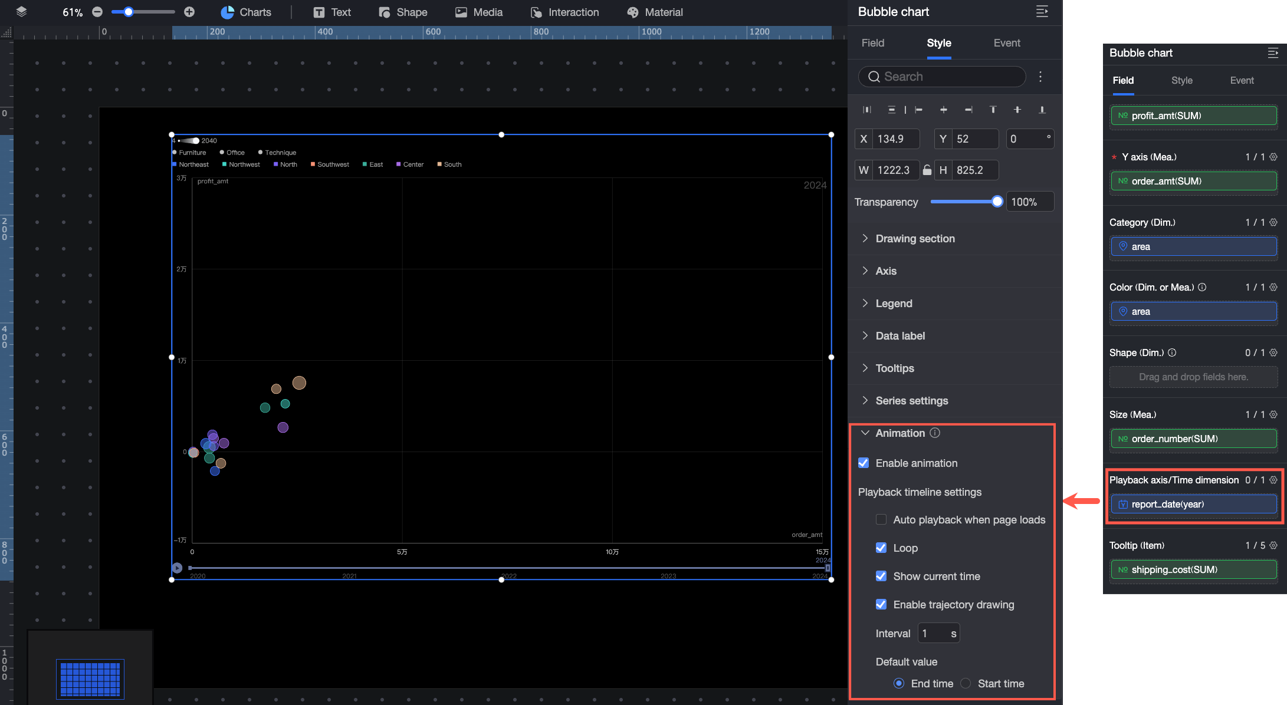Open the more options beside Search
The image size is (1287, 705).
1040,77
